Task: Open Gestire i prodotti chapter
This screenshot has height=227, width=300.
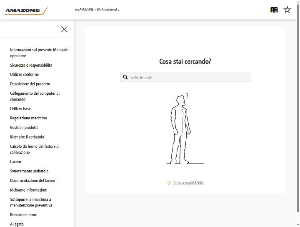Action: [x=24, y=128]
